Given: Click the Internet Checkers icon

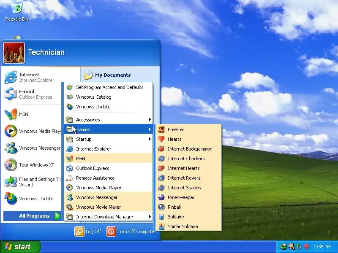Looking at the screenshot, I should pos(161,159).
